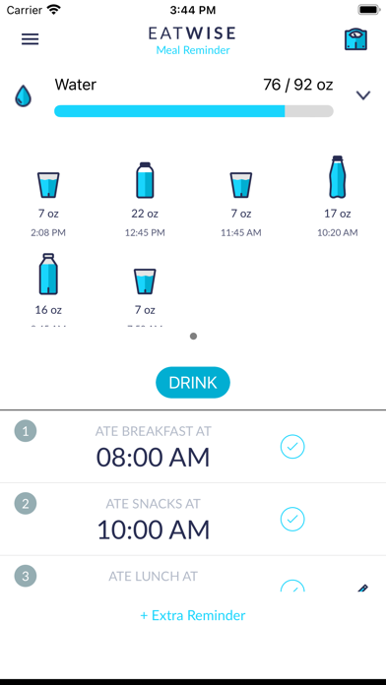Tap the page indicator dot
Screen dimensions: 386x685
click(x=193, y=336)
